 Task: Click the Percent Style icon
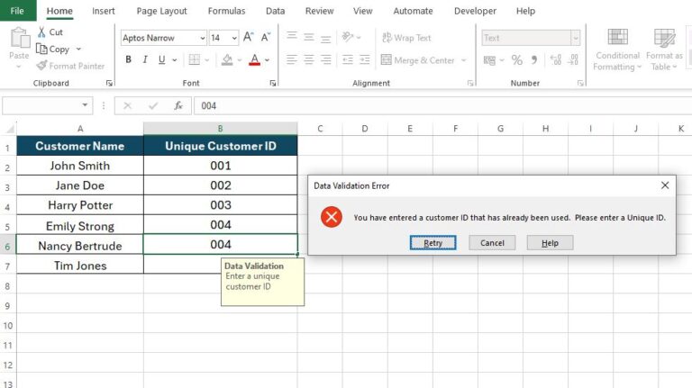[516, 60]
